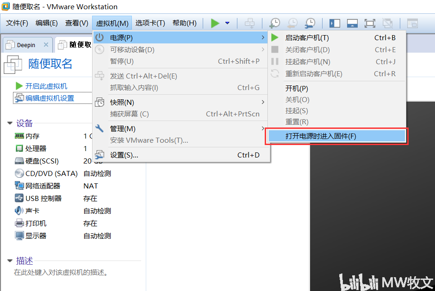
Task: Choose 抓取输入内容(I) menu entry
Action: (x=180, y=87)
